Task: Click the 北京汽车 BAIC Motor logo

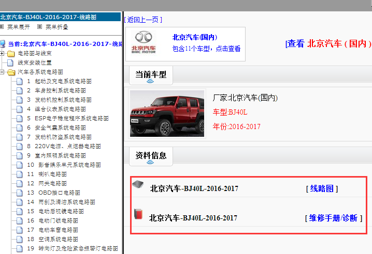Action: click(144, 42)
